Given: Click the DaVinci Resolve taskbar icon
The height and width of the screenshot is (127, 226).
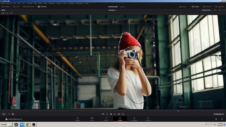Looking at the screenshot, I should pos(16,125).
